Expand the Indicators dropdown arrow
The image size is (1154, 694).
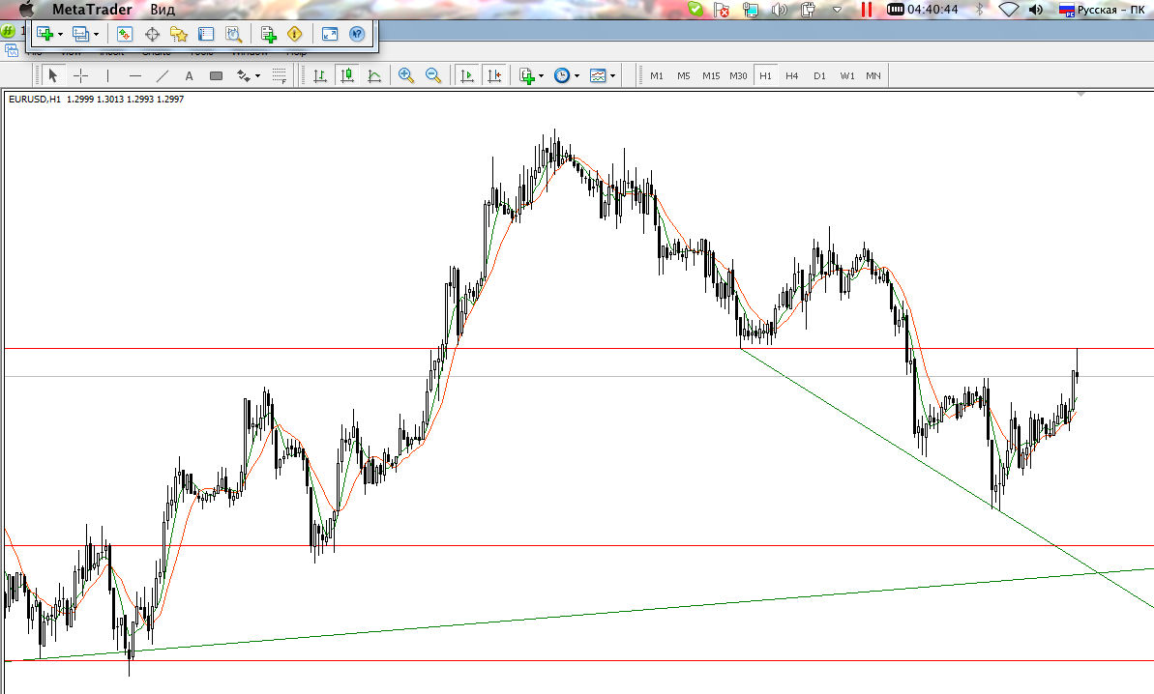coord(541,76)
